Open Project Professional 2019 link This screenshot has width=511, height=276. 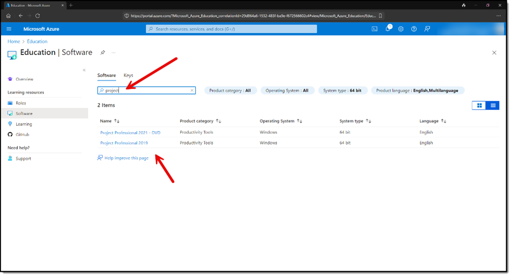coord(124,143)
